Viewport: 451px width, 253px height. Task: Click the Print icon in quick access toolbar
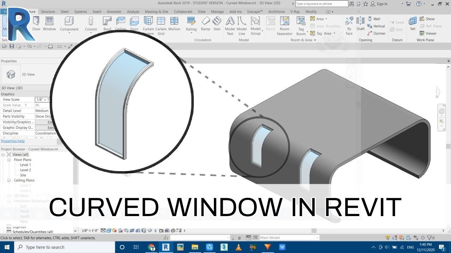50,46
